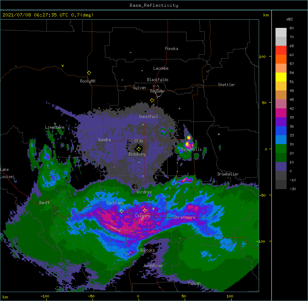Click the Sylvan label
The image size is (308, 301).
pyautogui.click(x=139, y=88)
